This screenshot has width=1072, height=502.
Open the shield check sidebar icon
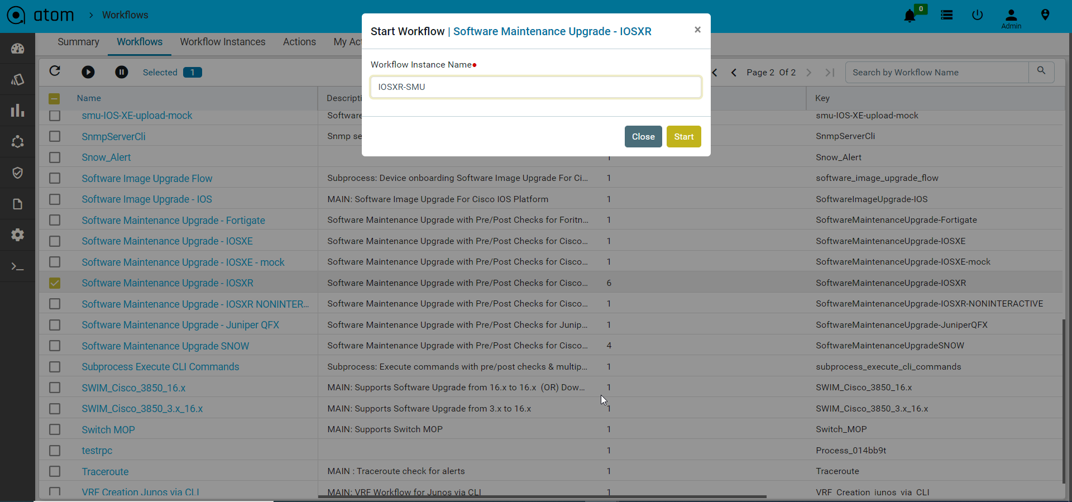(18, 173)
